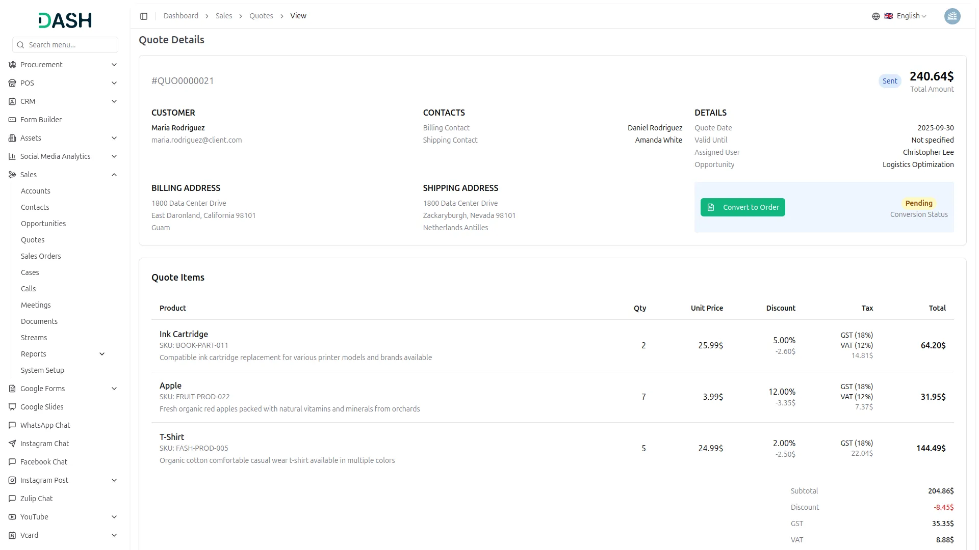The width and height of the screenshot is (979, 550).
Task: Click the Procurement menu icon
Action: click(12, 65)
